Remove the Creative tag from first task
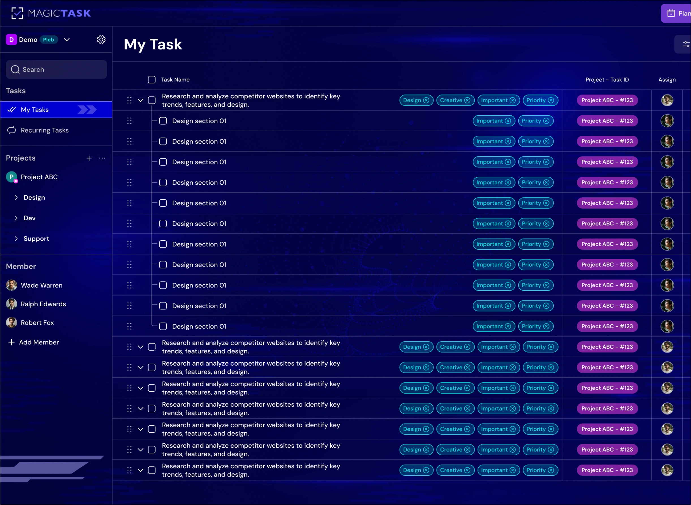The height and width of the screenshot is (505, 691). click(x=467, y=100)
